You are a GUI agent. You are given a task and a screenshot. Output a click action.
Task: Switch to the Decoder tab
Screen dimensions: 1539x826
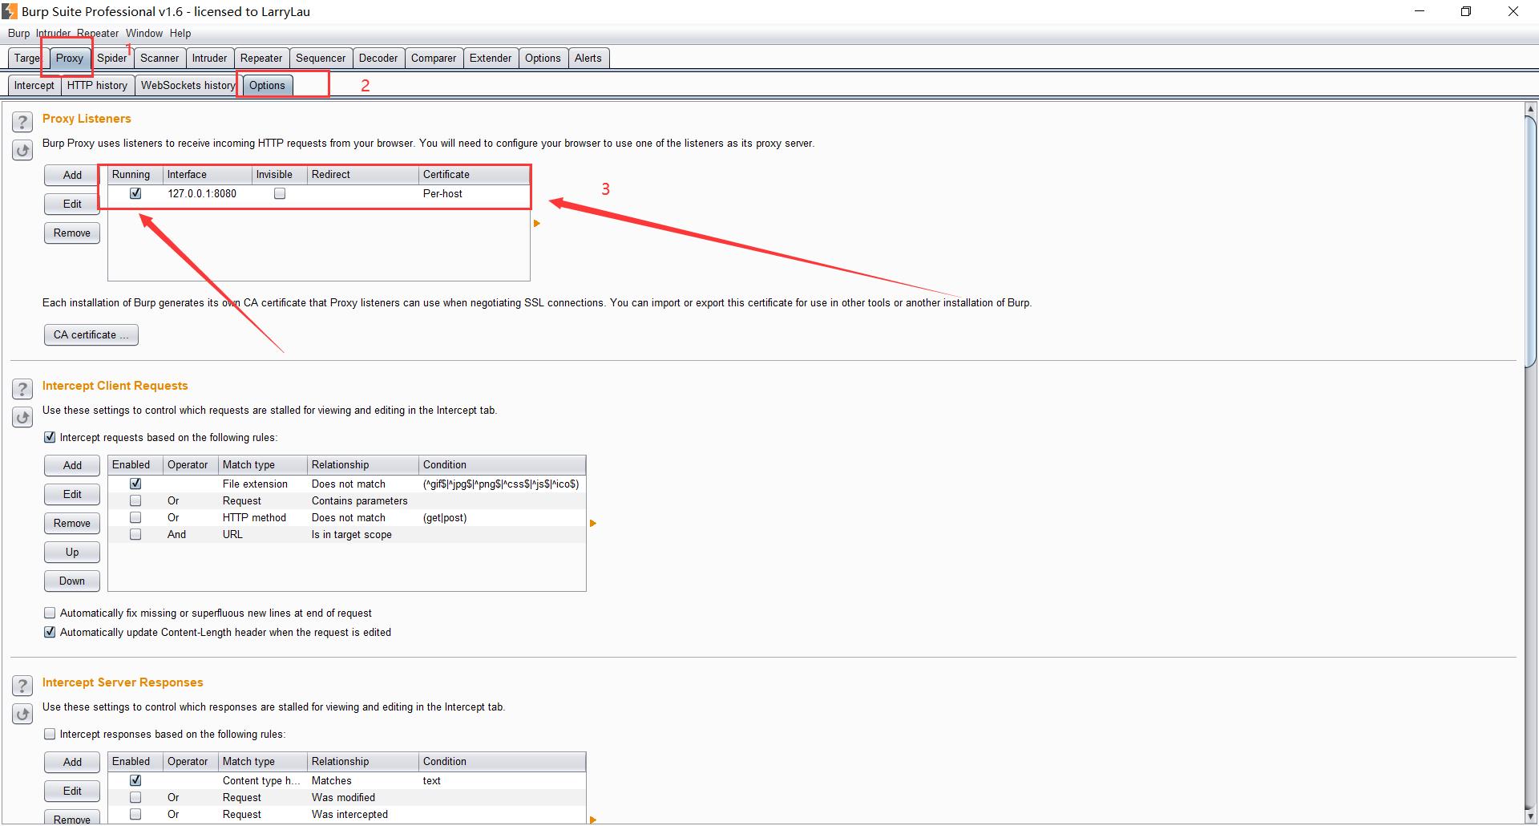tap(378, 58)
